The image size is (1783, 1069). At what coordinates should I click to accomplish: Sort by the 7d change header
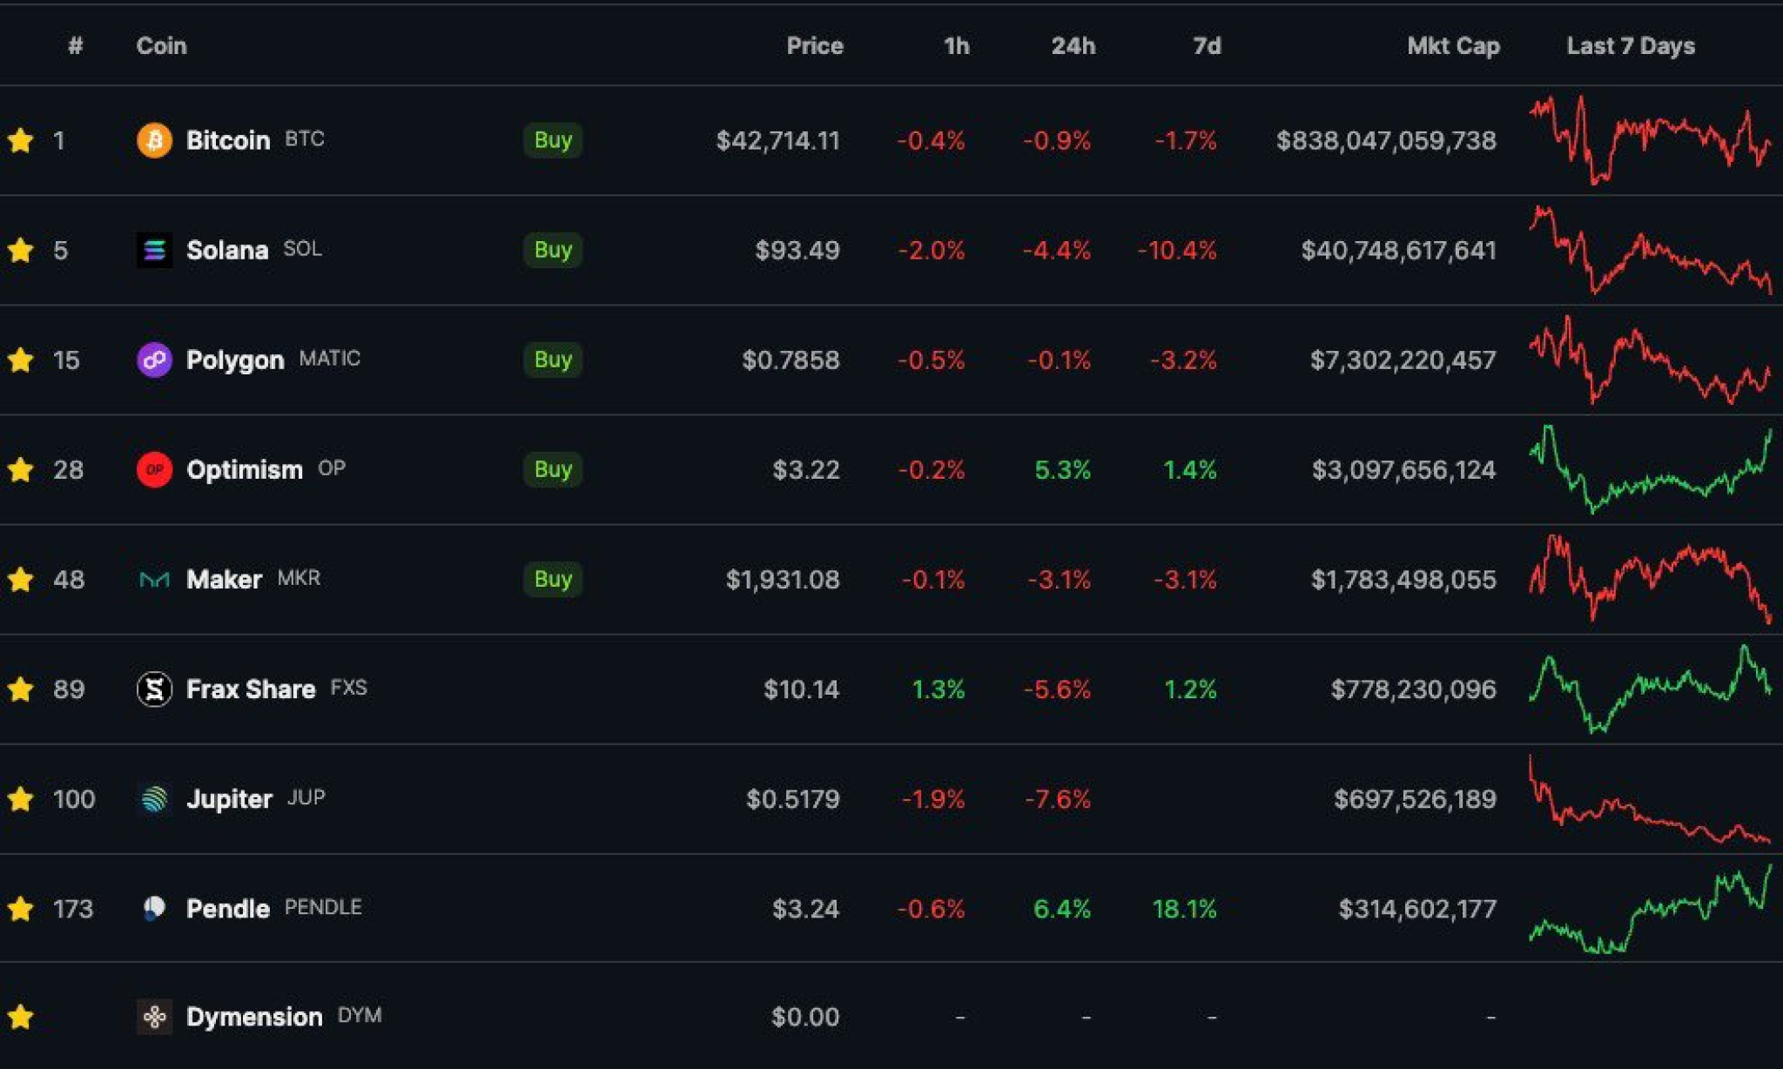1208,45
